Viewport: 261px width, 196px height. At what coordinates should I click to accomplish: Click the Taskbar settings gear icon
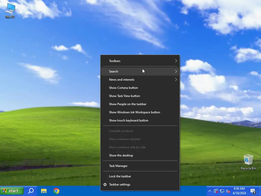105,185
